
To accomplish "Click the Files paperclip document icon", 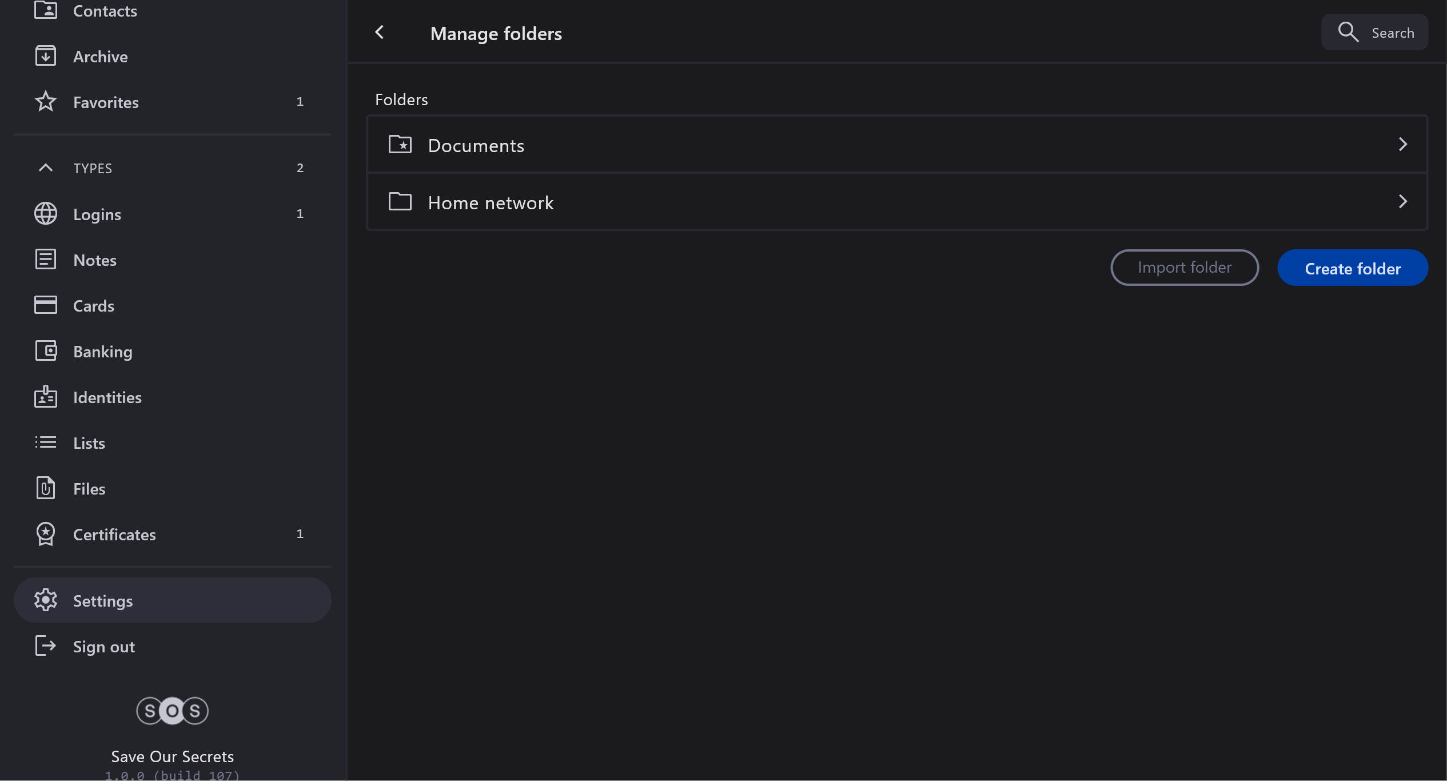I will pos(46,488).
